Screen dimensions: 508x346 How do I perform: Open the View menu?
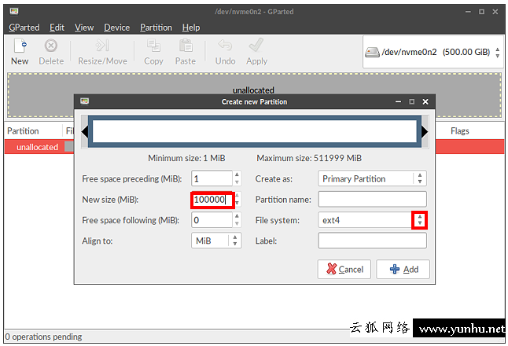point(84,28)
